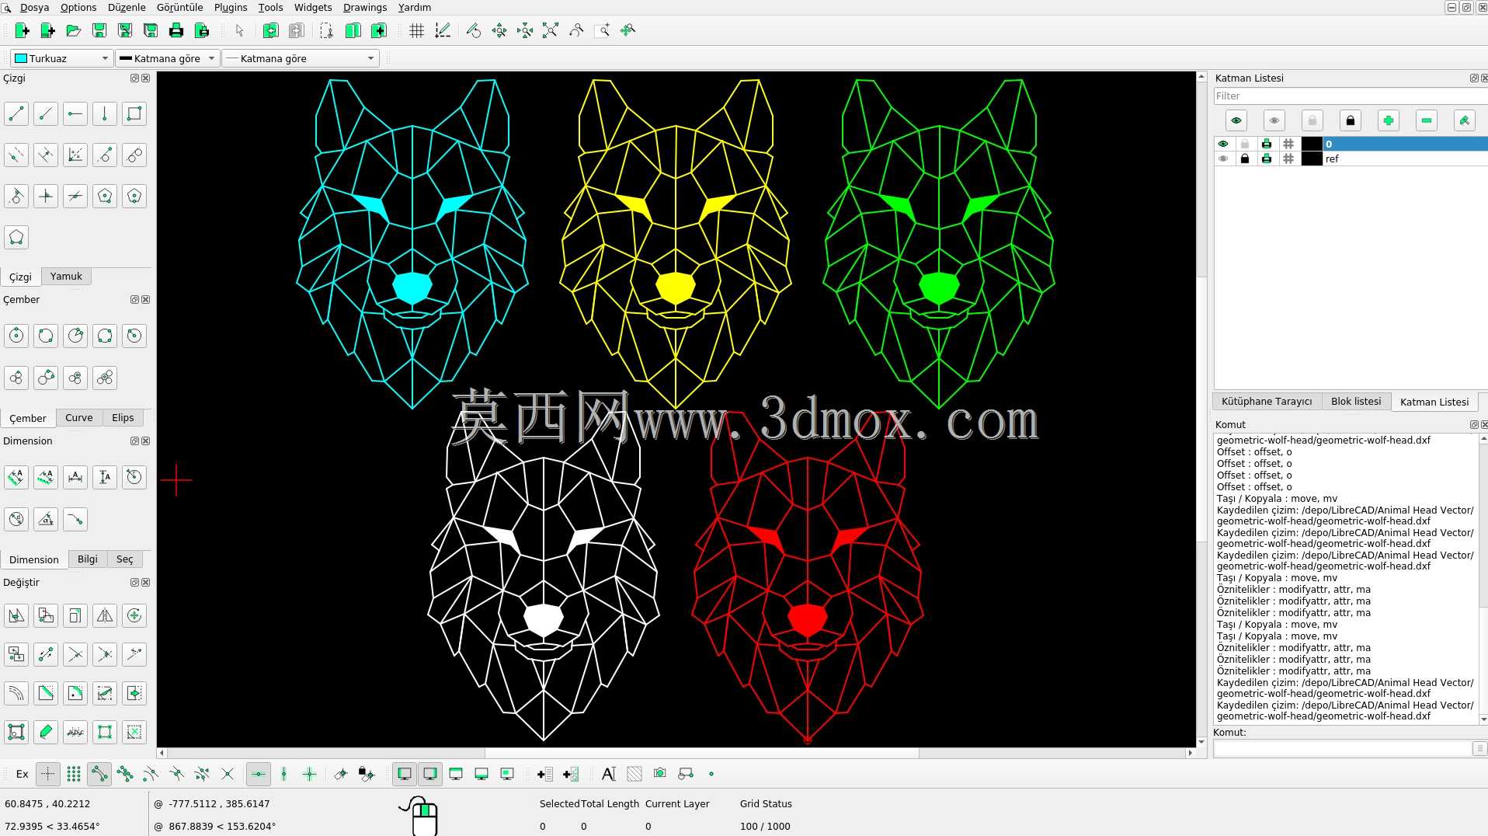Click the Auto Zoom icon
Screen dimensions: 1488x836
point(550,30)
